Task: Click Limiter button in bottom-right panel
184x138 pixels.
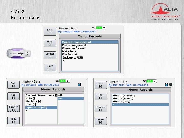Action: click(101, 109)
